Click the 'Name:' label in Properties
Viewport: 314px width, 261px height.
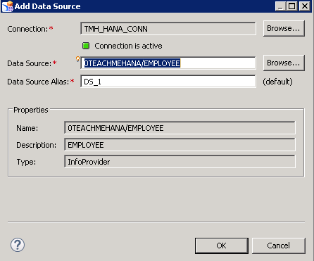(x=27, y=128)
